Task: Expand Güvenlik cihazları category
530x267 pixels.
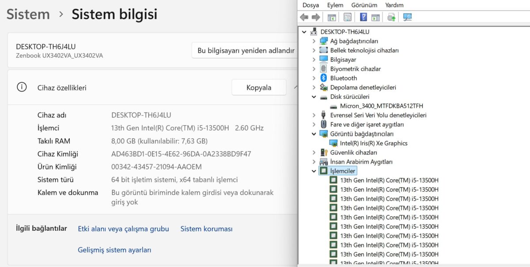Action: click(x=314, y=152)
